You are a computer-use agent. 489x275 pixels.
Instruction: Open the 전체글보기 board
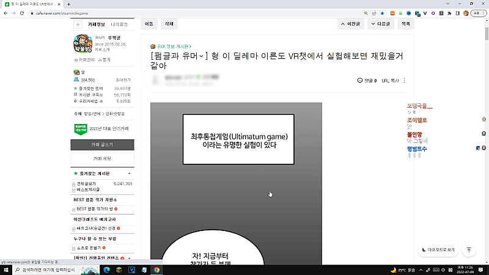86,184
